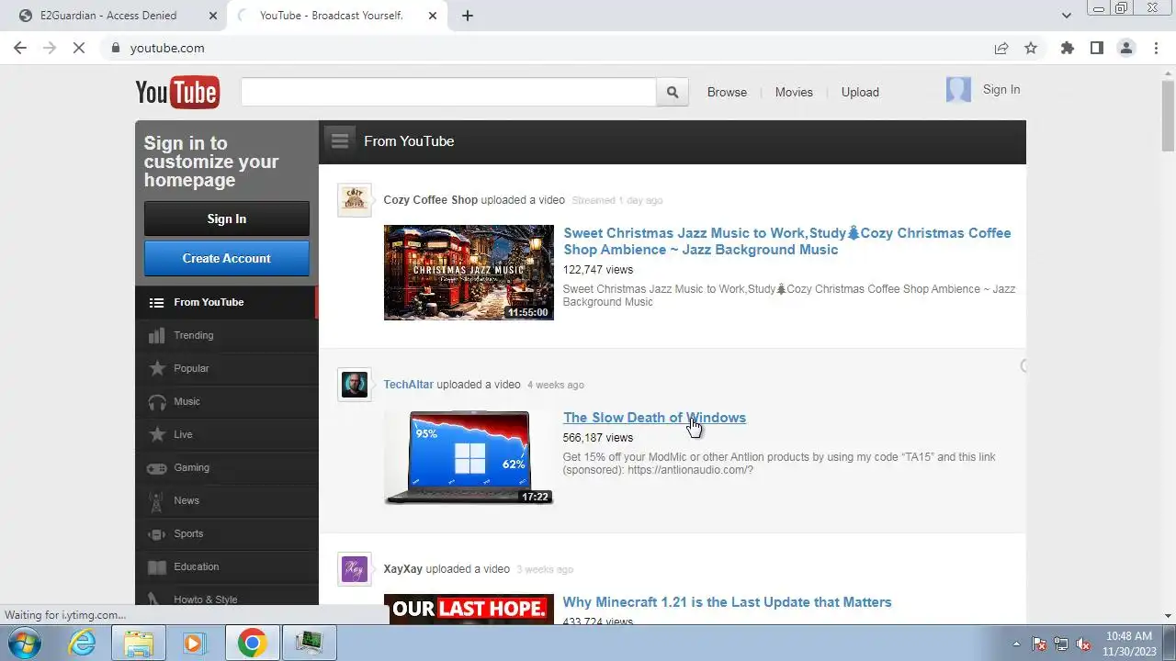The height and width of the screenshot is (661, 1176).
Task: Open Windows Media Player from taskbar
Action: pos(193,643)
